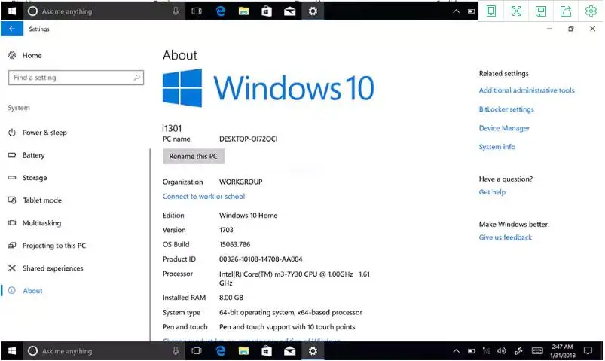The width and height of the screenshot is (605, 361).
Task: Click Organization value WORKGROUP
Action: coord(241,182)
